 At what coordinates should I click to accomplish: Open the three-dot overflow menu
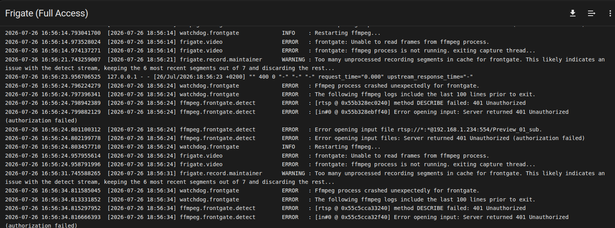(610, 13)
